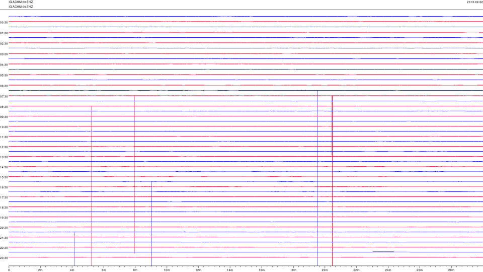Select the 23:30 row label

point(4,258)
